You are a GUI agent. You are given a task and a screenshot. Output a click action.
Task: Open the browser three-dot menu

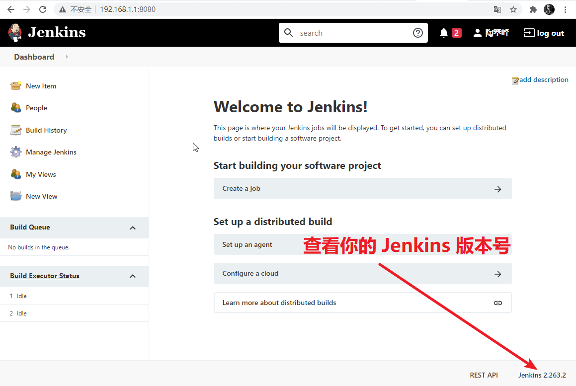pyautogui.click(x=566, y=9)
